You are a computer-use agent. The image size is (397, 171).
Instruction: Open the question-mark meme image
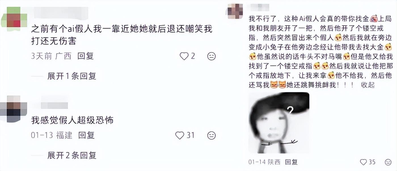coord(279,123)
